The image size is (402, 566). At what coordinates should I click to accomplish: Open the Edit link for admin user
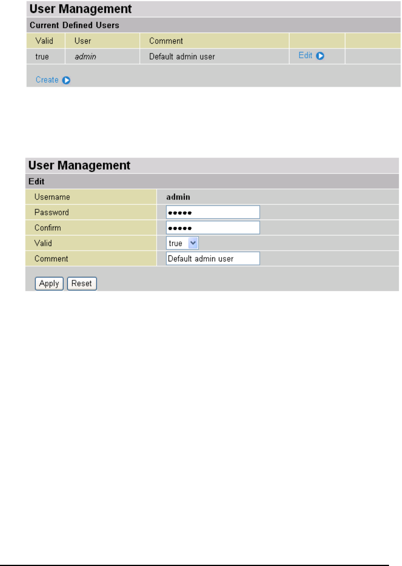coord(306,55)
